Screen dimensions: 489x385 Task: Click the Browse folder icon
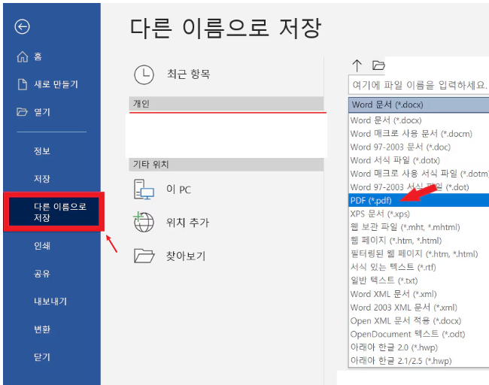144,256
